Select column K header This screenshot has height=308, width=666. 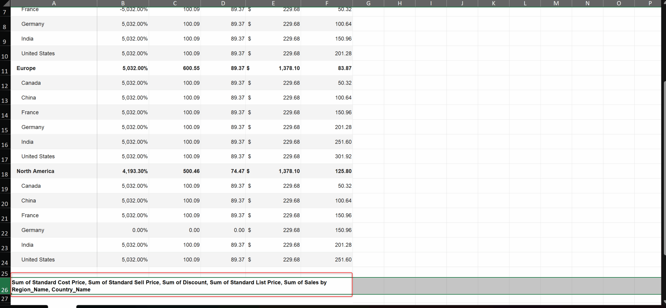point(494,3)
